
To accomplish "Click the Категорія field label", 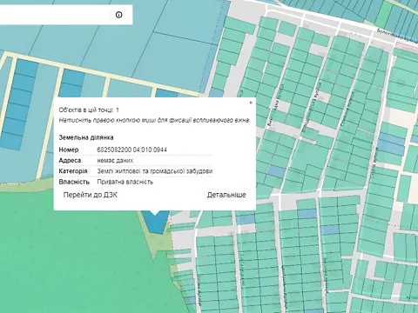I will 73,171.
